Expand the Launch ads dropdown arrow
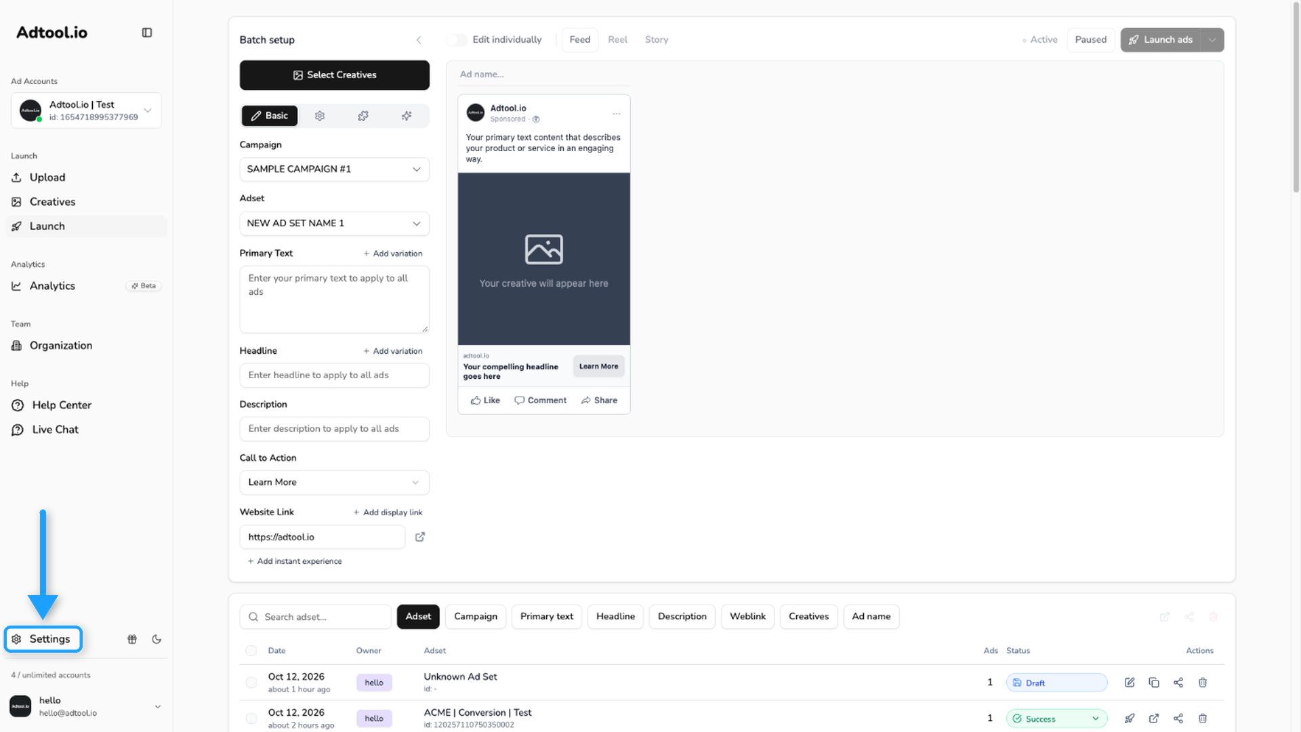 tap(1212, 40)
